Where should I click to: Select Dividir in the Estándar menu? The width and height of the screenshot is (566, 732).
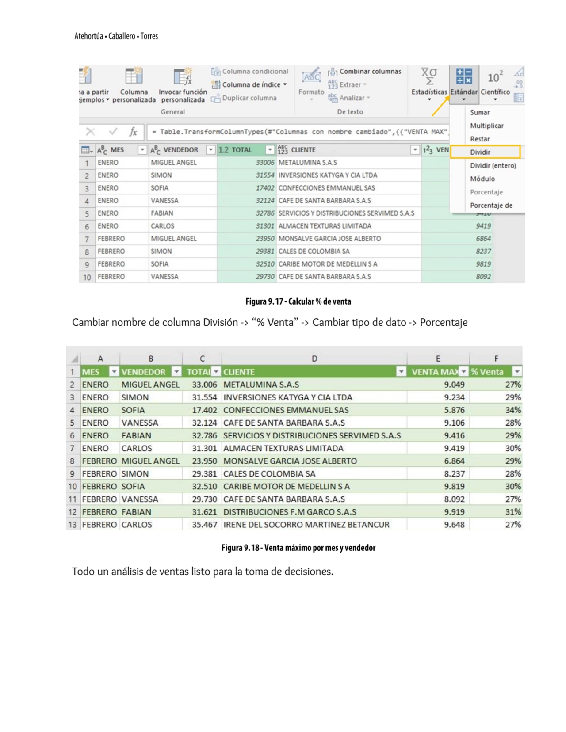tap(486, 152)
